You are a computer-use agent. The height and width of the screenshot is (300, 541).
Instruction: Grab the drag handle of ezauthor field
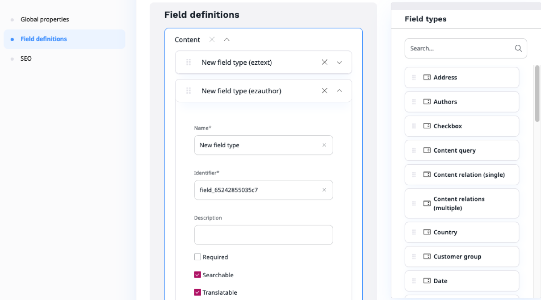189,91
